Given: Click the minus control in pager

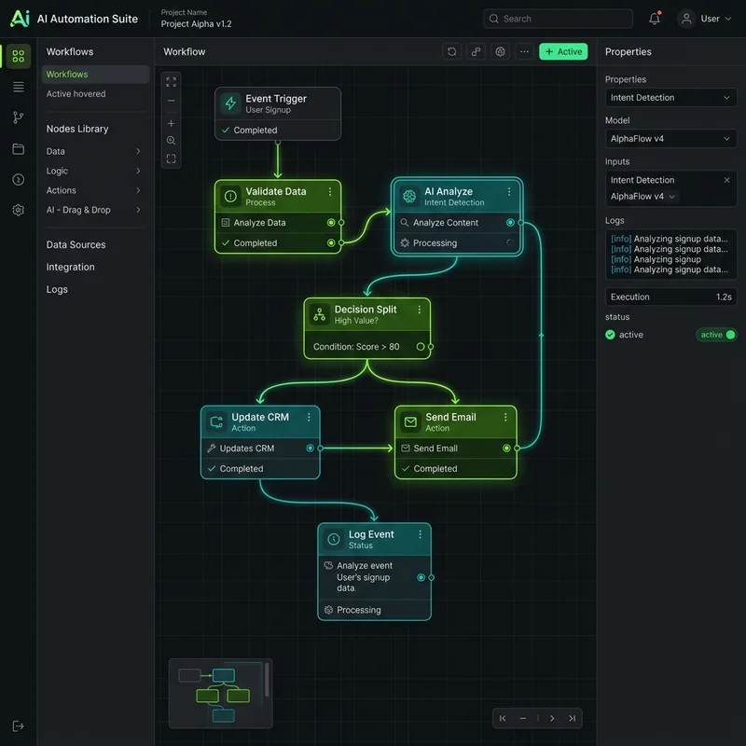Looking at the screenshot, I should coord(523,718).
